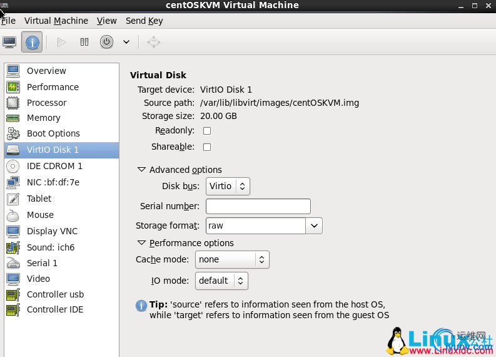Open the Virtual Machine menu
This screenshot has width=496, height=357.
[56, 21]
